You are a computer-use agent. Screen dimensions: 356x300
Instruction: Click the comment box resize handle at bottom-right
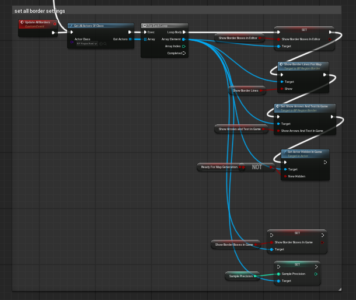point(338,288)
